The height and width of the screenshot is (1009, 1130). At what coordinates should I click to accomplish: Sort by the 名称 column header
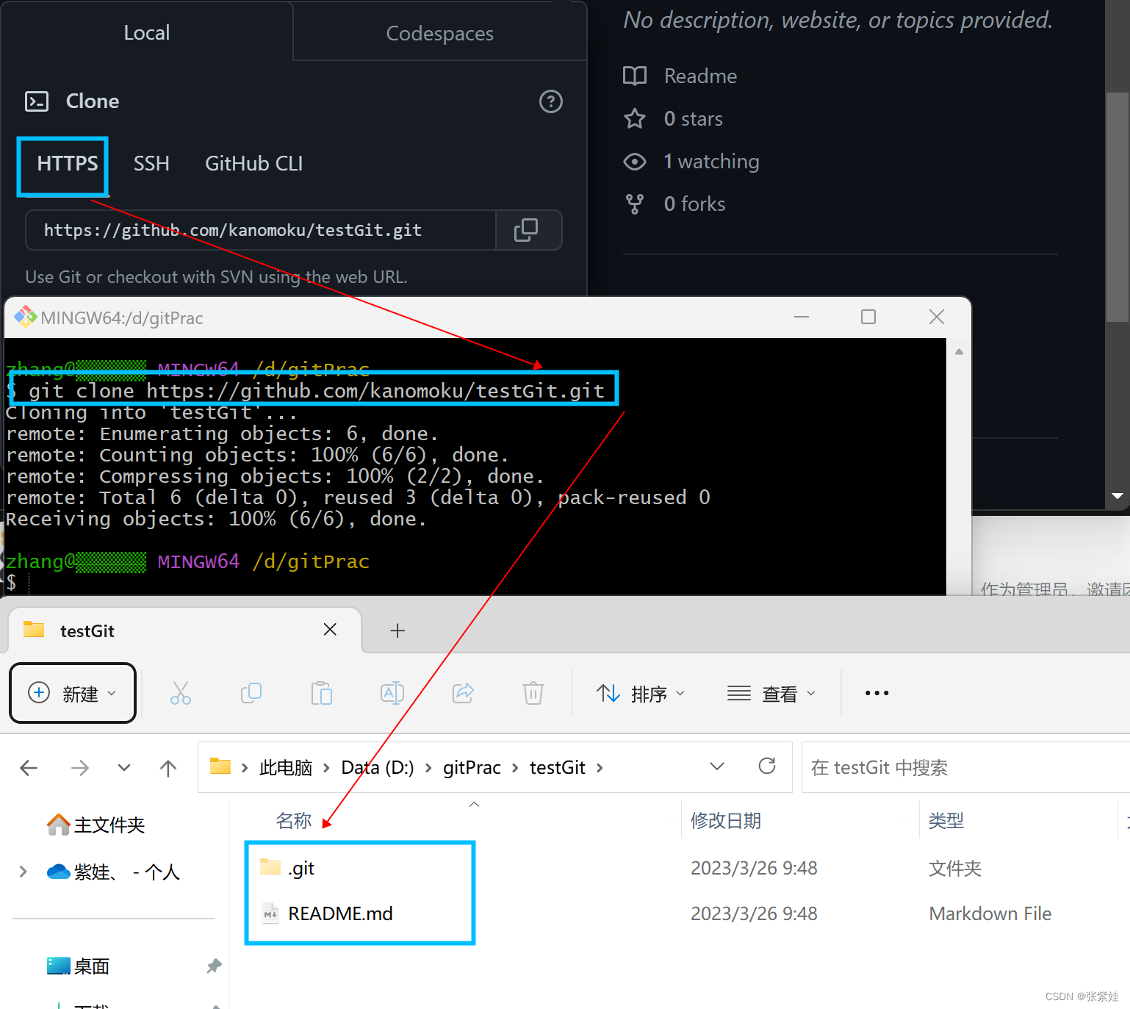tap(294, 821)
